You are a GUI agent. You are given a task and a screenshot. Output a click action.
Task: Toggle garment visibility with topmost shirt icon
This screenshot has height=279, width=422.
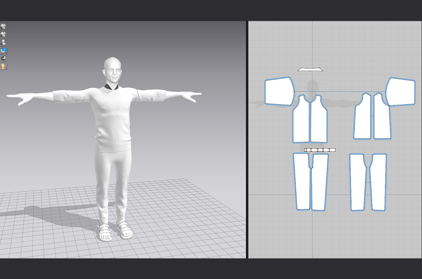click(3, 26)
